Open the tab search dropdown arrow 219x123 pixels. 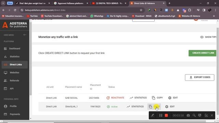(x=3, y=3)
